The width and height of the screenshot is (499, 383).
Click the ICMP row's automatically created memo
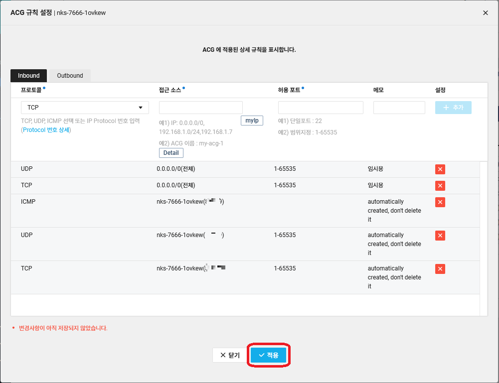coord(394,210)
